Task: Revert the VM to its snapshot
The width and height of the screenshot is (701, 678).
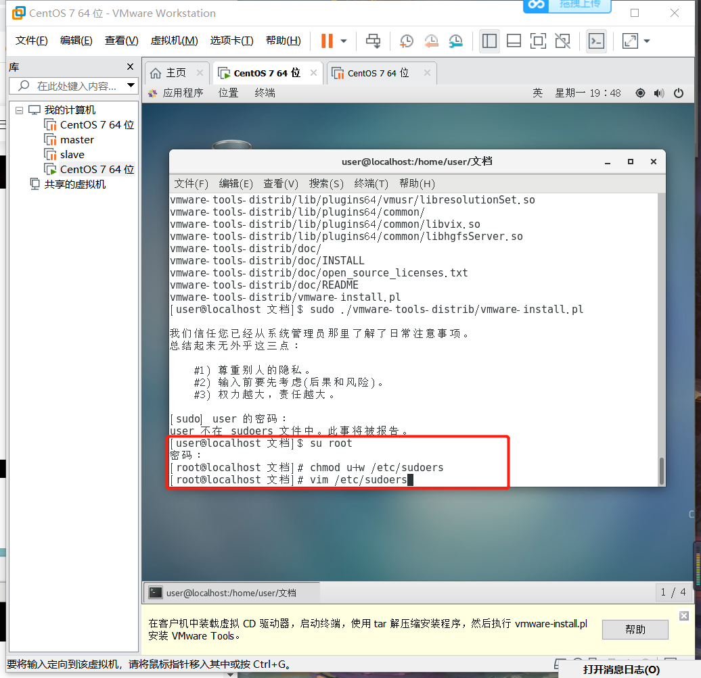Action: [x=432, y=41]
